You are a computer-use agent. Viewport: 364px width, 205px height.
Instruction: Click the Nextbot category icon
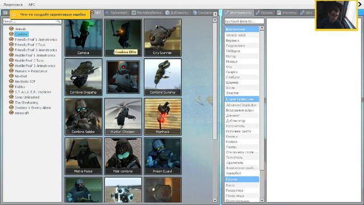point(11,76)
